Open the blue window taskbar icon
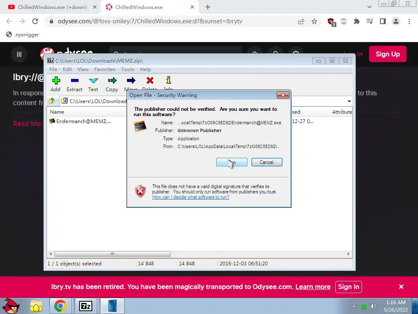The height and width of the screenshot is (314, 418). (x=113, y=306)
